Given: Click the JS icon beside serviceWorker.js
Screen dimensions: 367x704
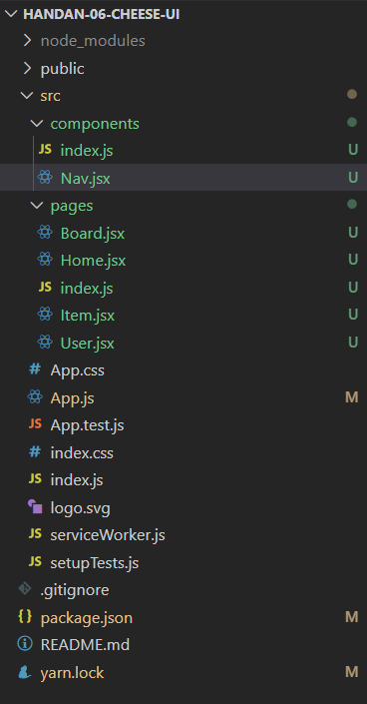Looking at the screenshot, I should click(x=35, y=534).
